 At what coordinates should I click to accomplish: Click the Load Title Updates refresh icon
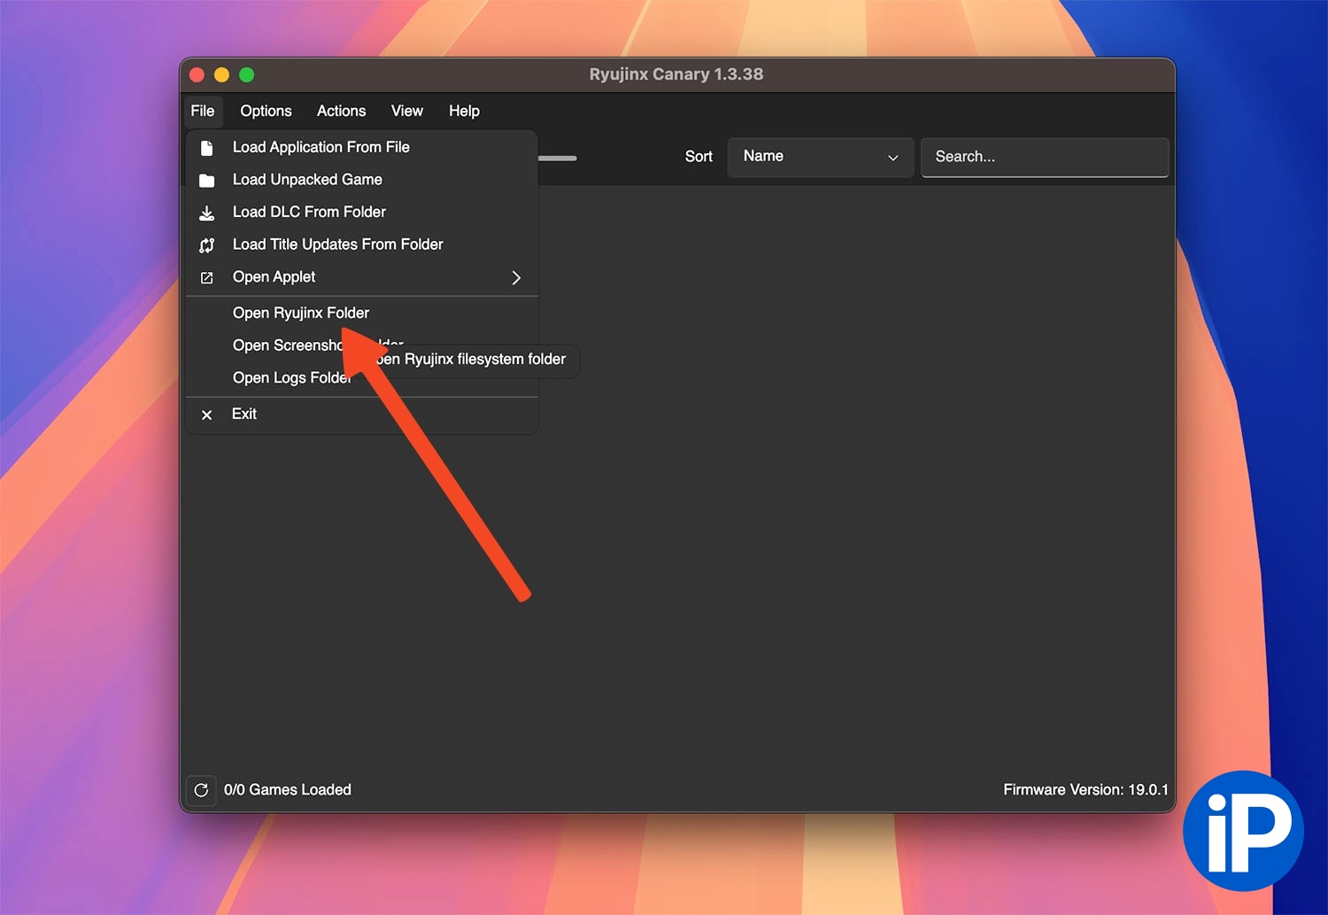(206, 245)
